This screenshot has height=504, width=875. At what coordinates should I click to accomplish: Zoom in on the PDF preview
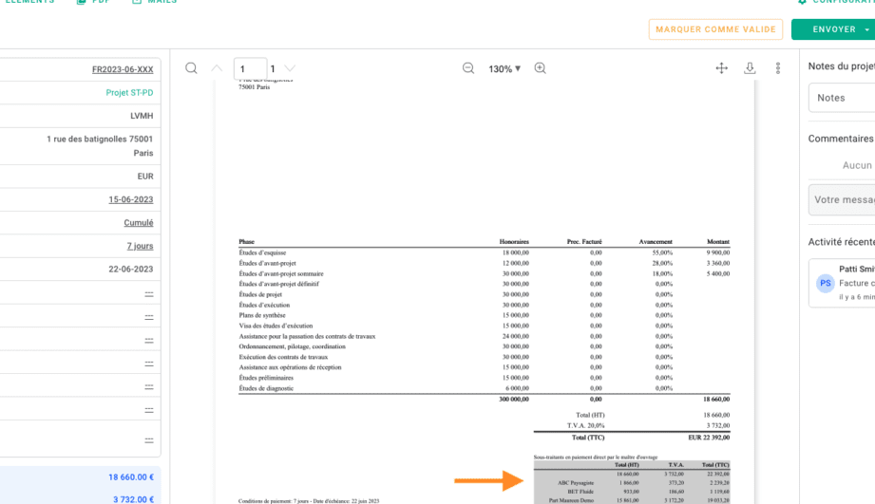click(541, 68)
